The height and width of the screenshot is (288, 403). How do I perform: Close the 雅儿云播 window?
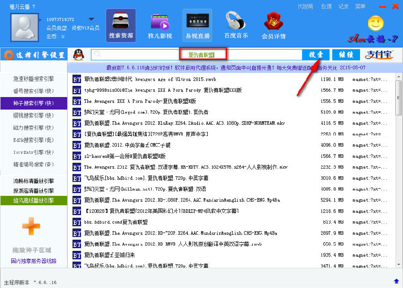pos(395,6)
